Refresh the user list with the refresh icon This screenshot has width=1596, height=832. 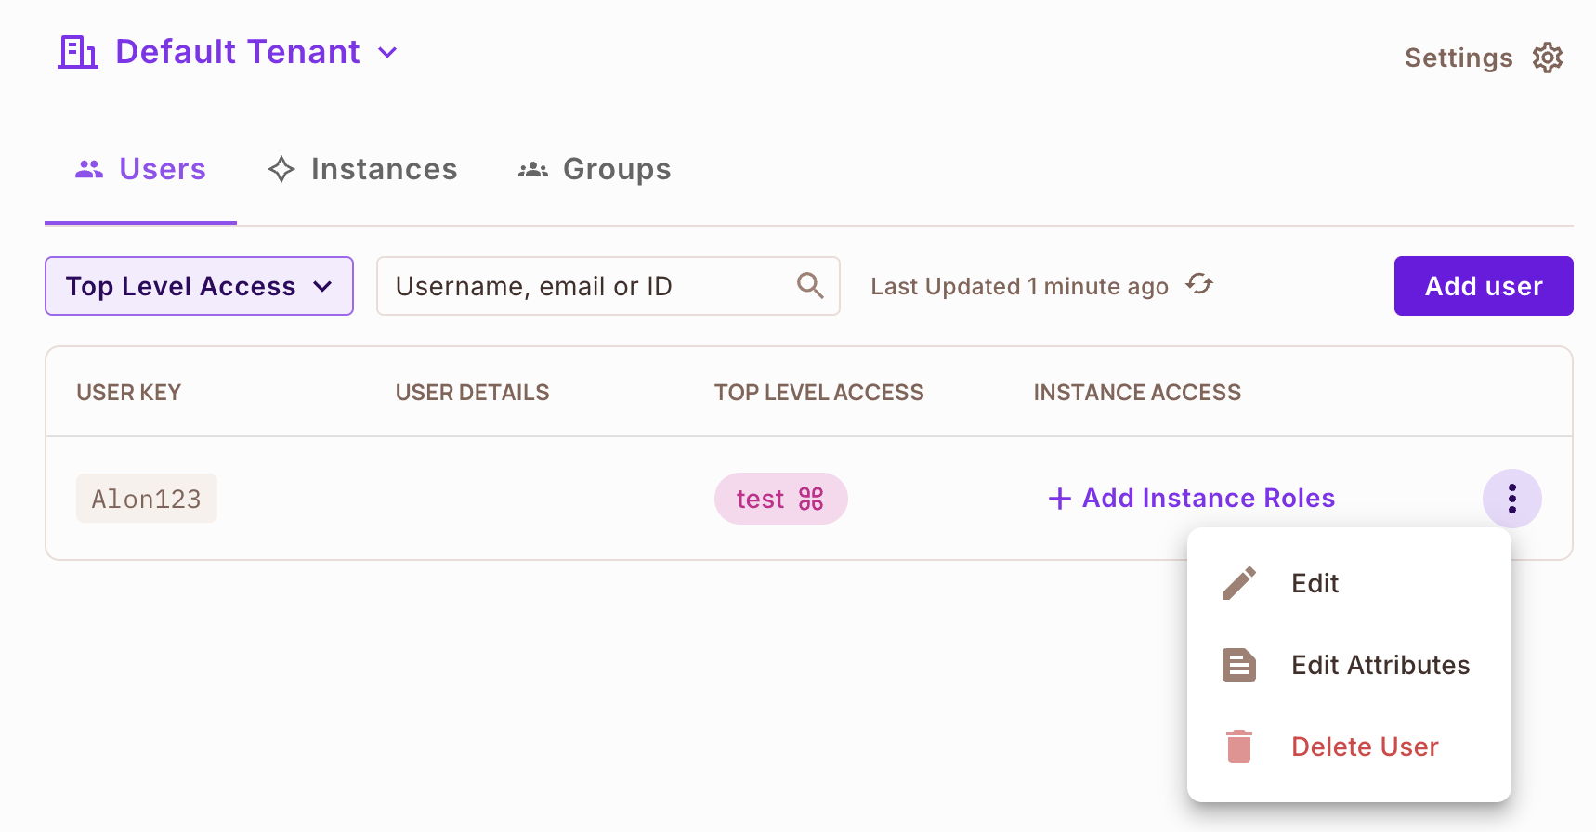[1199, 284]
